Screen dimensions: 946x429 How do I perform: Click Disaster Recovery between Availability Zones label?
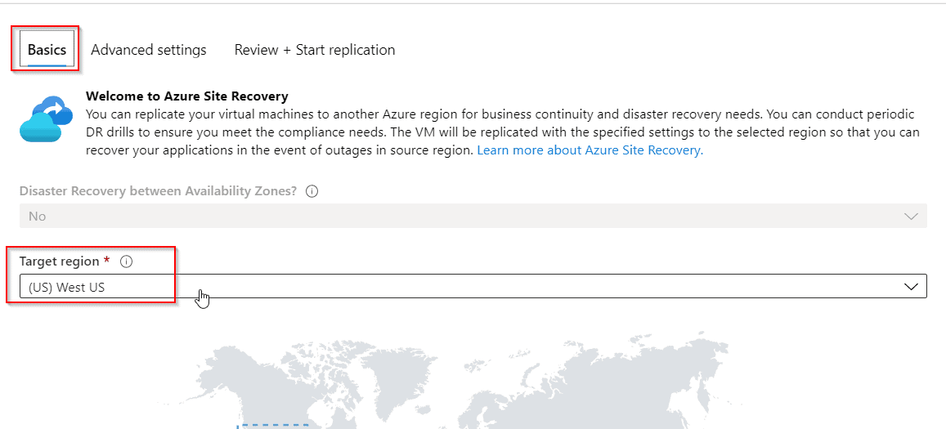pyautogui.click(x=158, y=191)
